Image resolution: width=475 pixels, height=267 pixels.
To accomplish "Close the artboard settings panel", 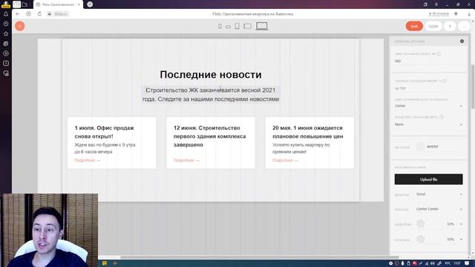I will coord(462,42).
